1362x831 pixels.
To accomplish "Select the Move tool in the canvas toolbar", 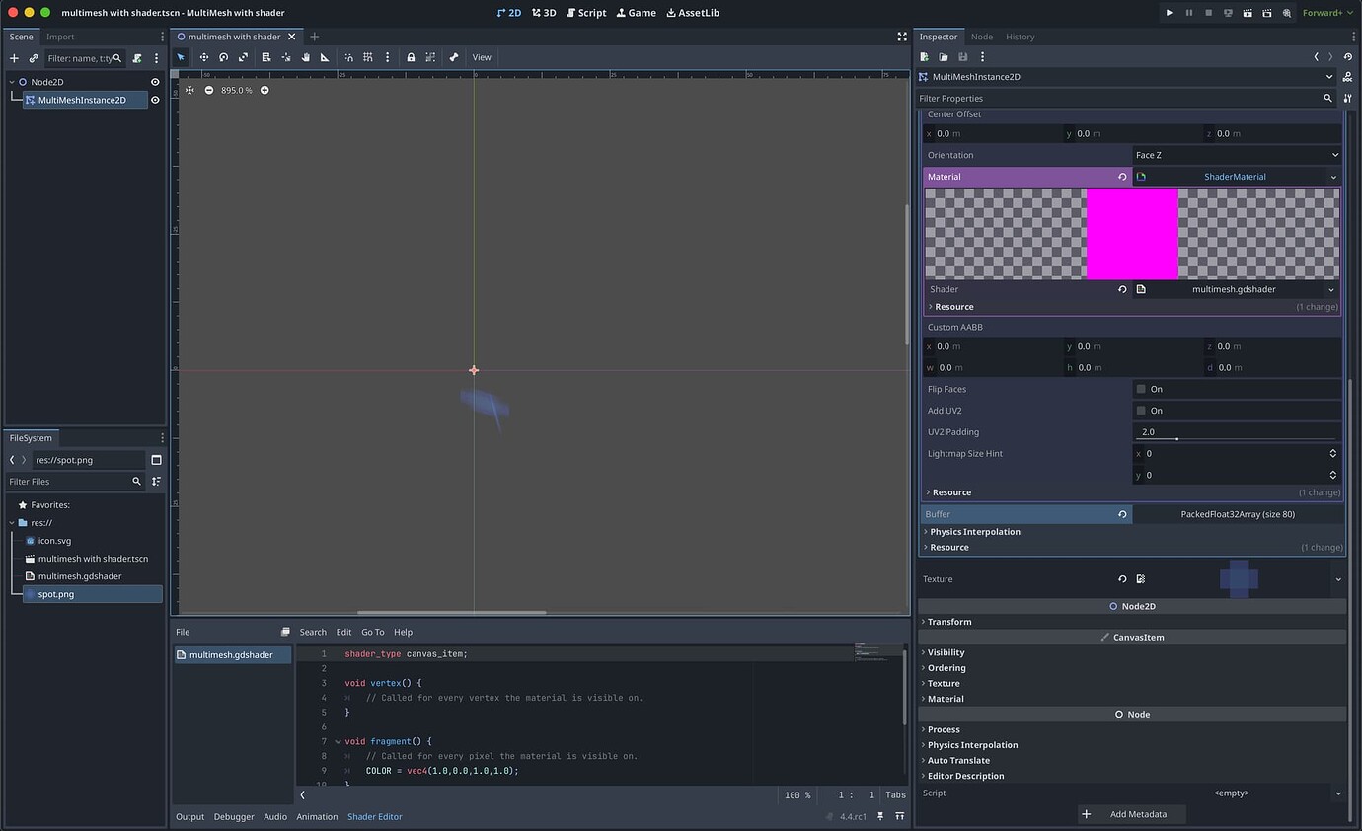I will 204,57.
